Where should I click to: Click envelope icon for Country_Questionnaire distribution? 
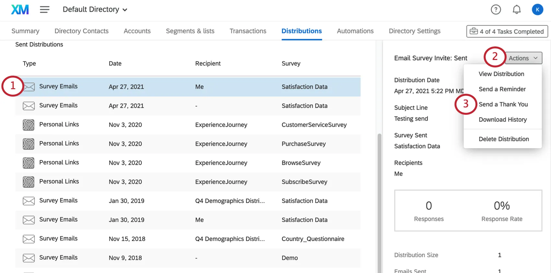tap(29, 239)
